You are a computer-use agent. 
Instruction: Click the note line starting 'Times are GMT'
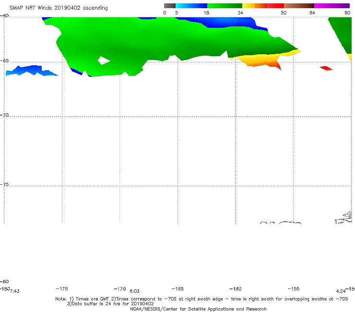(201, 299)
